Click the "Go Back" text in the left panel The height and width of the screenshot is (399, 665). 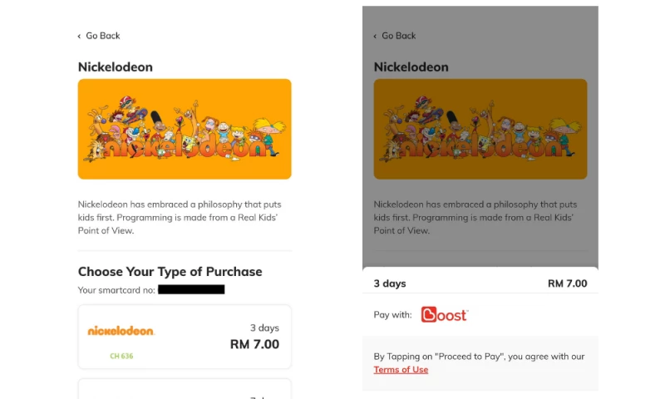pyautogui.click(x=103, y=36)
